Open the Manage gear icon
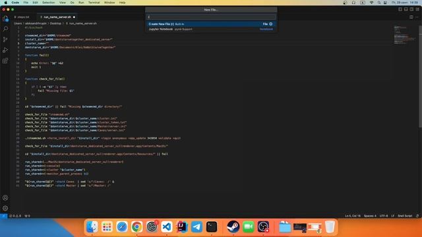Screen dimensions: 422x237 (5, 208)
